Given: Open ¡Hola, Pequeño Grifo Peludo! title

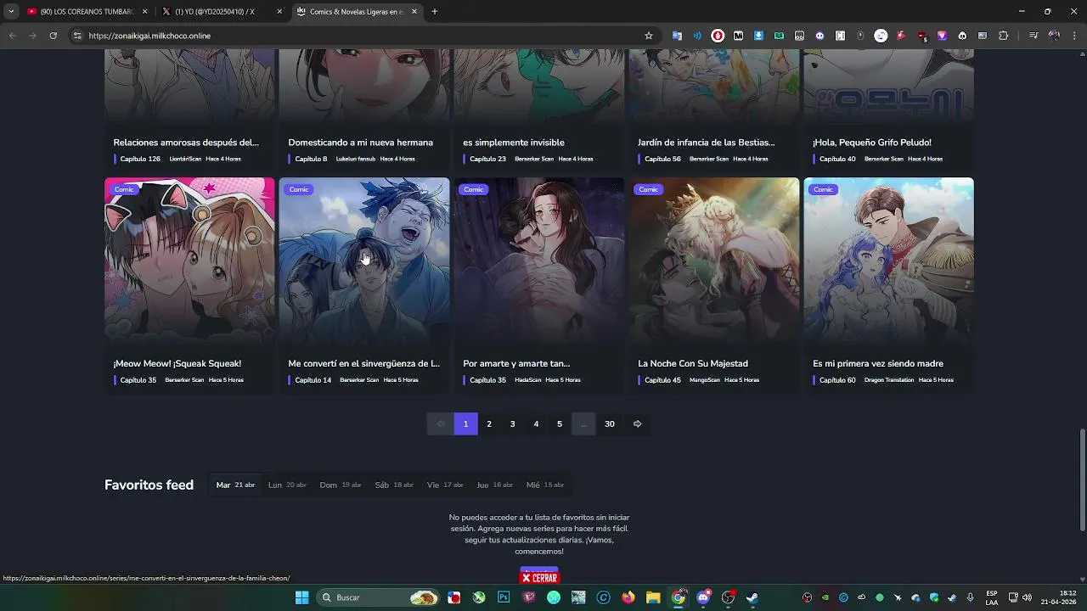Looking at the screenshot, I should tap(872, 143).
